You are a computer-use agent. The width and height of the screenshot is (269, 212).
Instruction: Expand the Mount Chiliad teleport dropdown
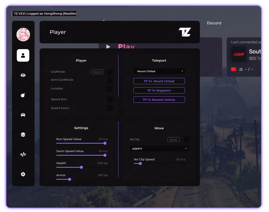click(159, 71)
